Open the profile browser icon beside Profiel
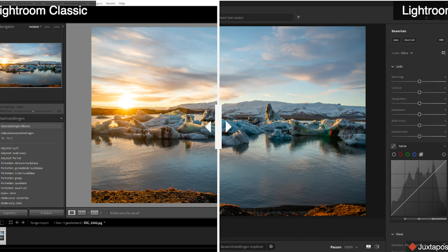 (443, 53)
